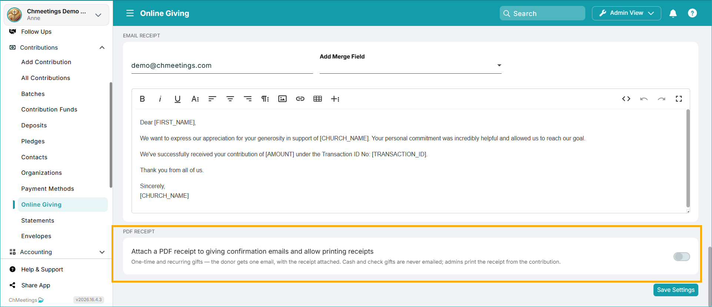
Task: Click the church logo avatar
Action: click(14, 15)
